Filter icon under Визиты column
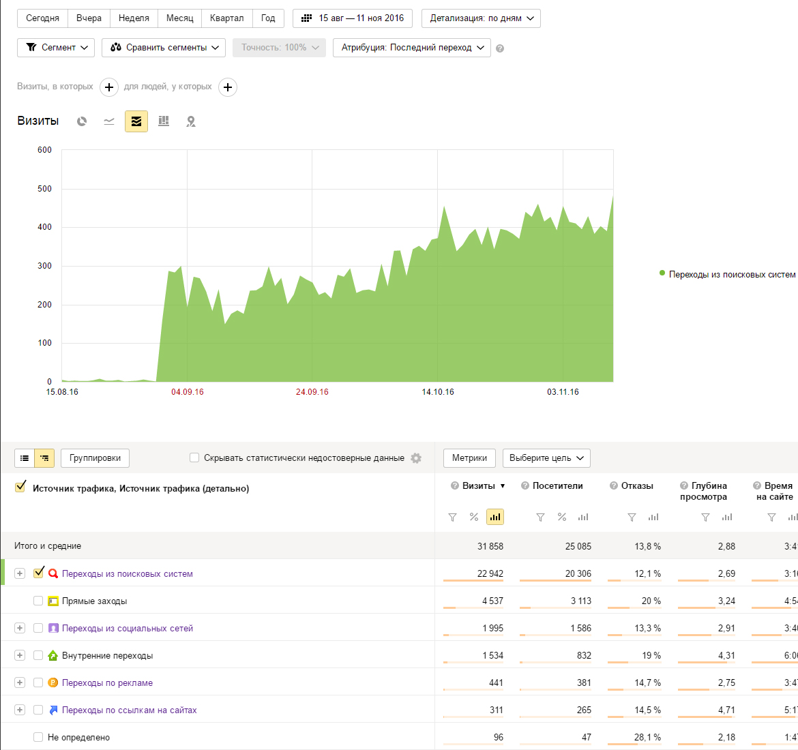 tap(452, 517)
